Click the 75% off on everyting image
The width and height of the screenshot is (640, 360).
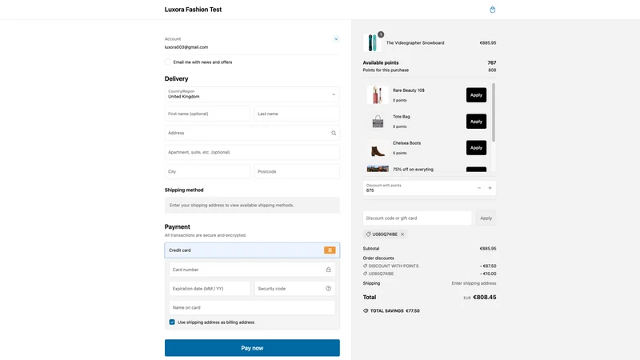pos(378,169)
